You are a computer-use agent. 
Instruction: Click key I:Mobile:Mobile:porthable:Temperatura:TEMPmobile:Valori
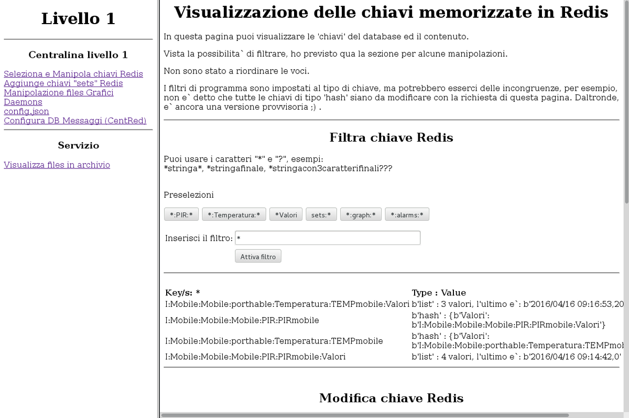coord(287,304)
